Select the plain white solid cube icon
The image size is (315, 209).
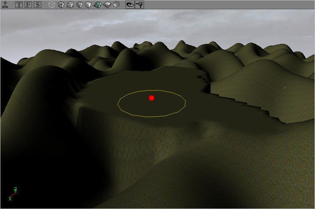pyautogui.click(x=88, y=5)
